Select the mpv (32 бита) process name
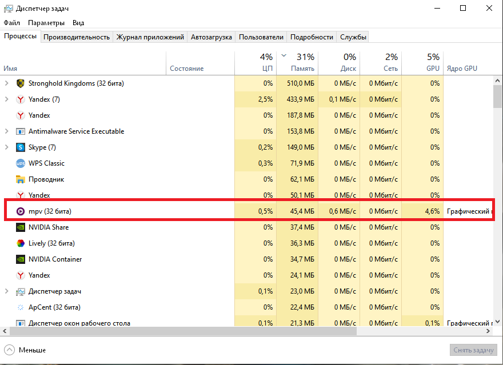 tap(50, 211)
